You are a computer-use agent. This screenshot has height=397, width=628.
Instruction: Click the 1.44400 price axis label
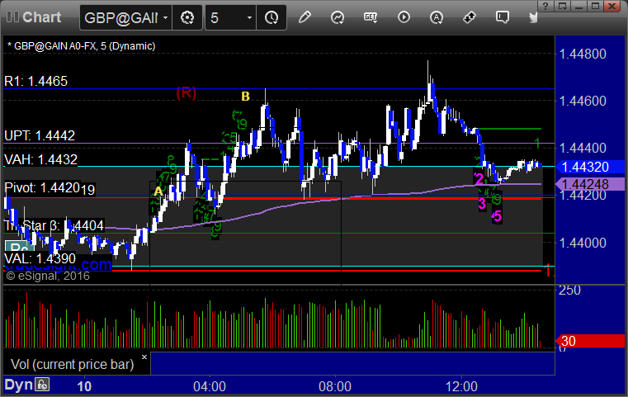583,148
